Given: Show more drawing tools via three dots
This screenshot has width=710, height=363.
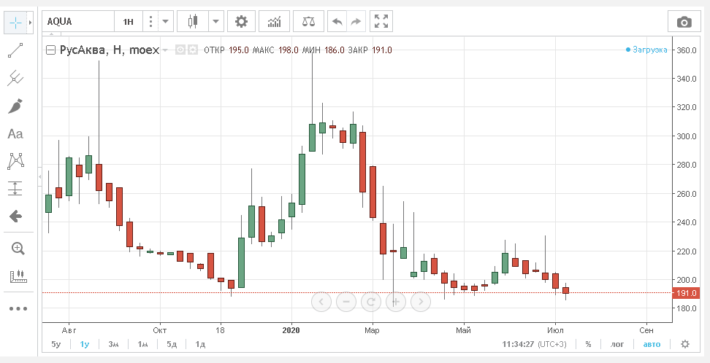Looking at the screenshot, I should 18,309.
